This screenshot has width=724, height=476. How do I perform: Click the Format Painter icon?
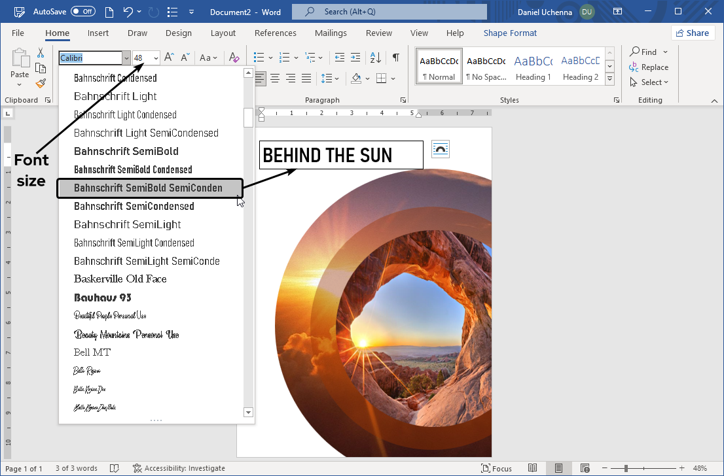(41, 83)
